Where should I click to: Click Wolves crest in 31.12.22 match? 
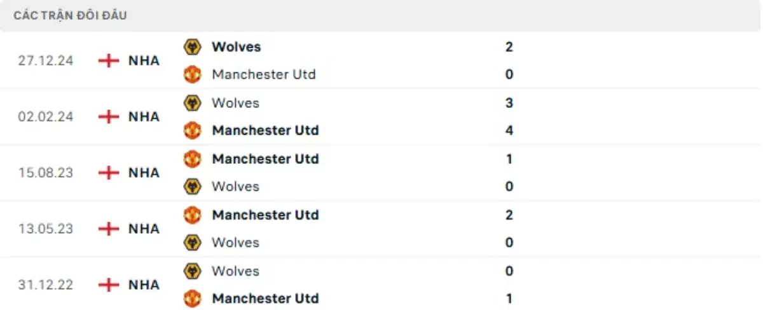click(x=192, y=271)
